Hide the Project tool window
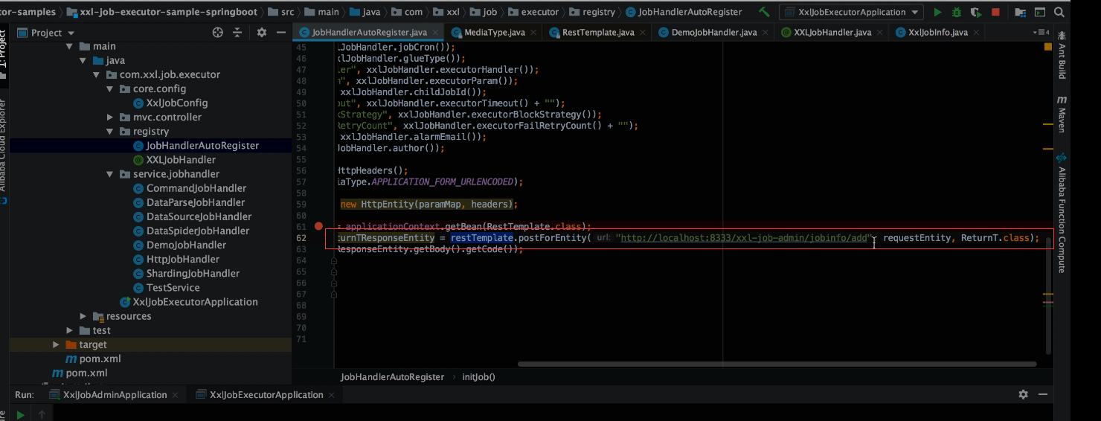Viewport: 1101px width, 421px height. (281, 33)
